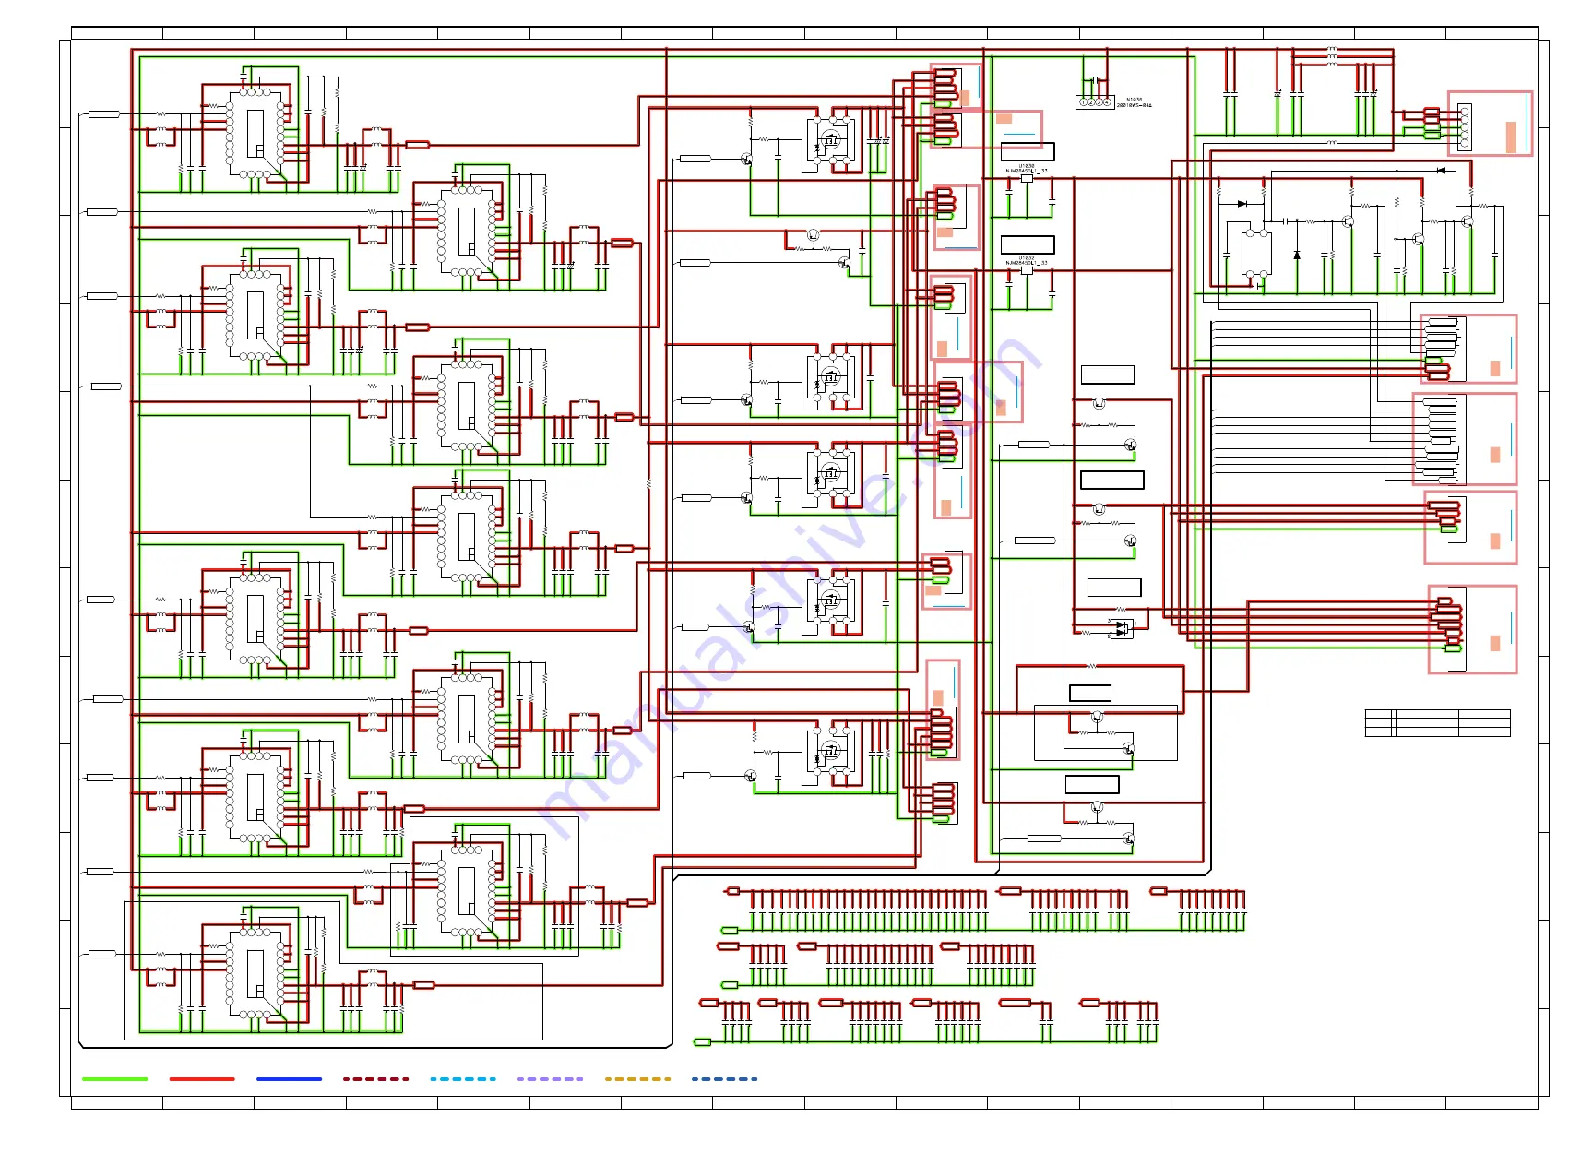Click the solid green legend line
This screenshot has height=1165, width=1569.
point(114,1078)
